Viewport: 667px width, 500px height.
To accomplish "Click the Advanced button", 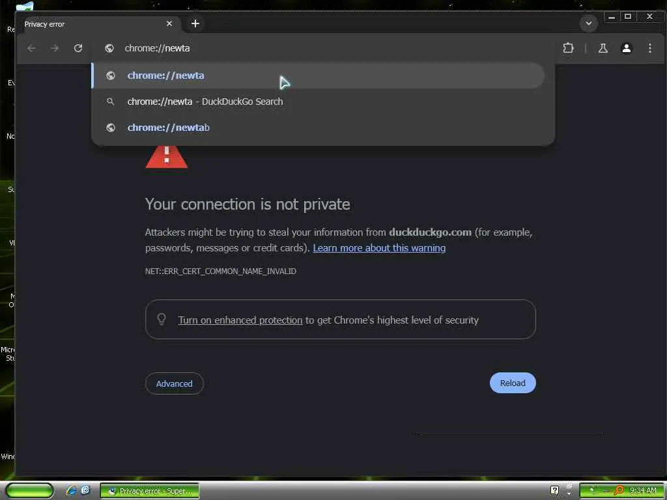I will coord(174,383).
